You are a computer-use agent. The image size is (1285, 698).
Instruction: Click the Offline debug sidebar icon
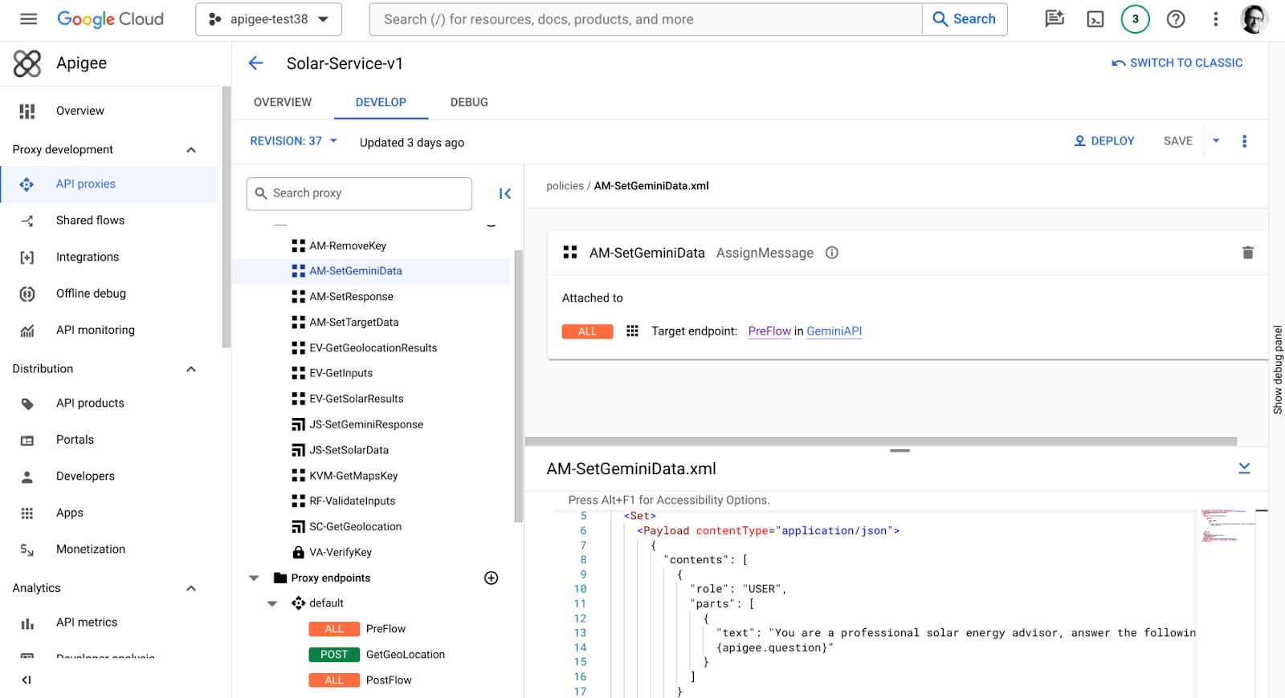coord(27,294)
